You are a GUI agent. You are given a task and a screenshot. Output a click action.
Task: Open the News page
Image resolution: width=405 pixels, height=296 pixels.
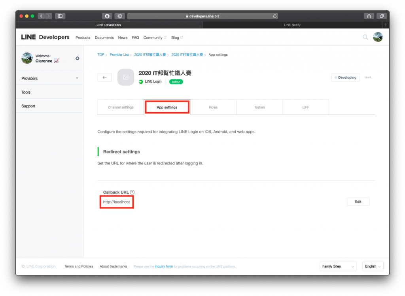(123, 38)
